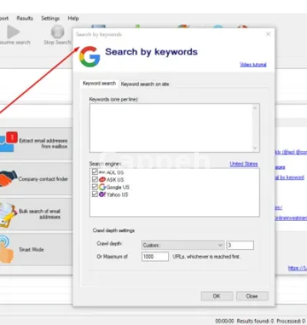Click the mailbox icon with red badge
Image resolution: width=307 pixels, height=325 pixels.
pos(8,142)
